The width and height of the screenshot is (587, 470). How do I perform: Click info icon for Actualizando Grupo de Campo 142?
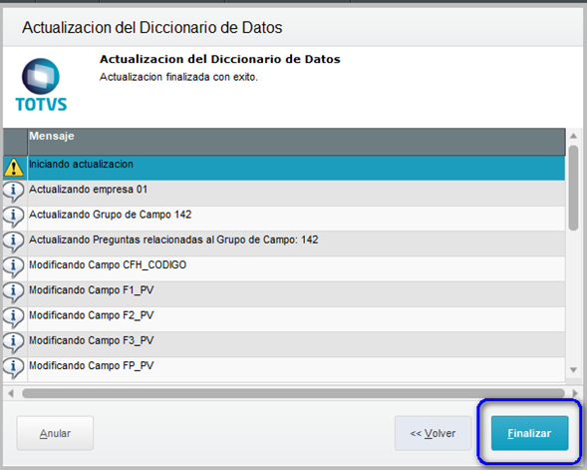(x=14, y=217)
